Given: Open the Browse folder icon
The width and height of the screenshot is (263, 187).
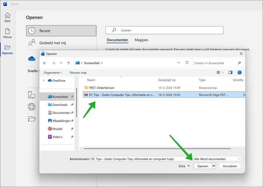Looking at the screenshot, I should [x=32, y=119].
